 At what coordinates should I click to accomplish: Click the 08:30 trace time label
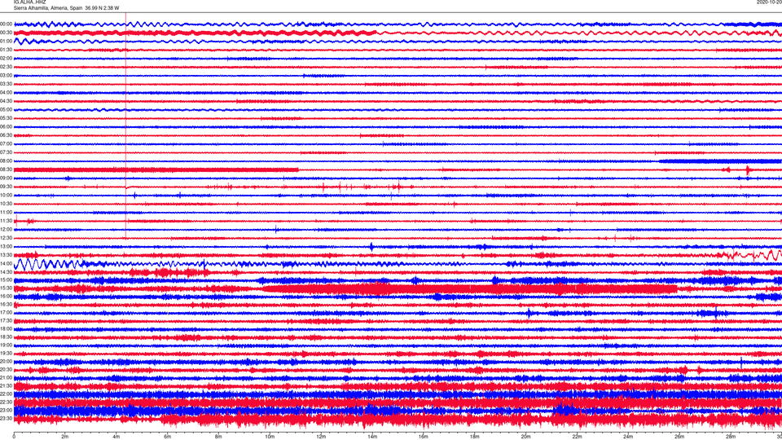(x=7, y=169)
